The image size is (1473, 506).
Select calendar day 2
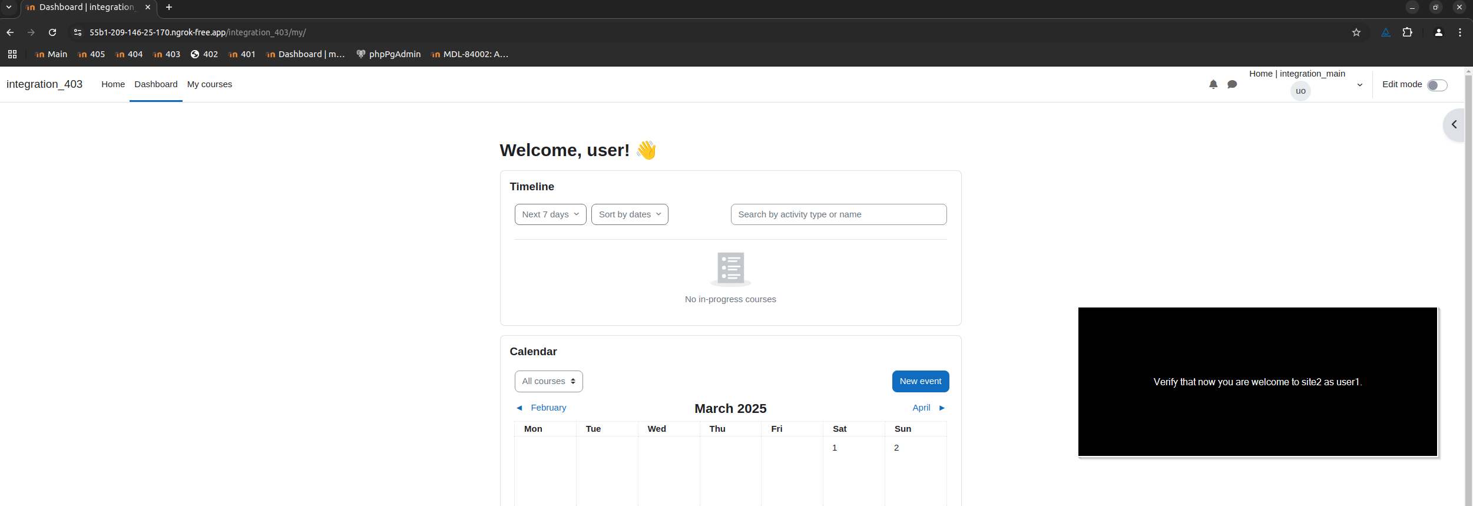[896, 448]
